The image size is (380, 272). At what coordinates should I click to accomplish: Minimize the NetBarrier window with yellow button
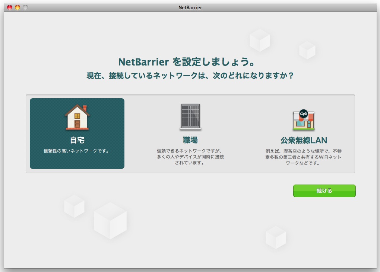tap(18, 7)
